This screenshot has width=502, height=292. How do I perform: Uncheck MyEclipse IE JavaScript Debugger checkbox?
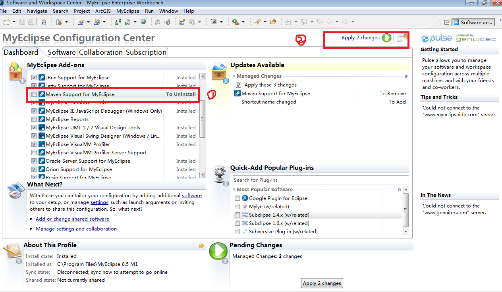[x=34, y=111]
